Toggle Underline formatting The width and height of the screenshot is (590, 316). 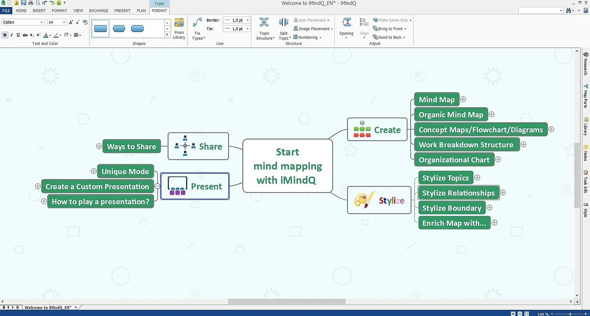pos(18,35)
